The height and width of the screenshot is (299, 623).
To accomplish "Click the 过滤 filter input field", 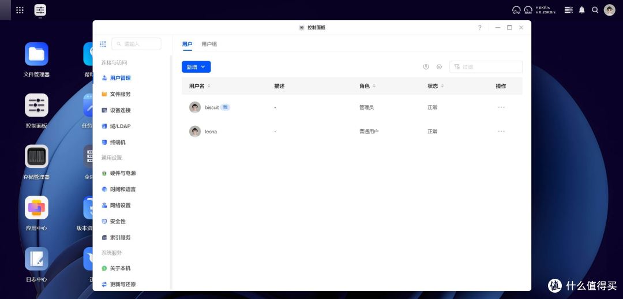I will point(486,67).
